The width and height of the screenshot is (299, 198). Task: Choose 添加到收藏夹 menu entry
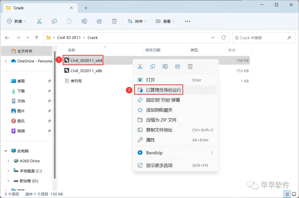tap(176, 110)
